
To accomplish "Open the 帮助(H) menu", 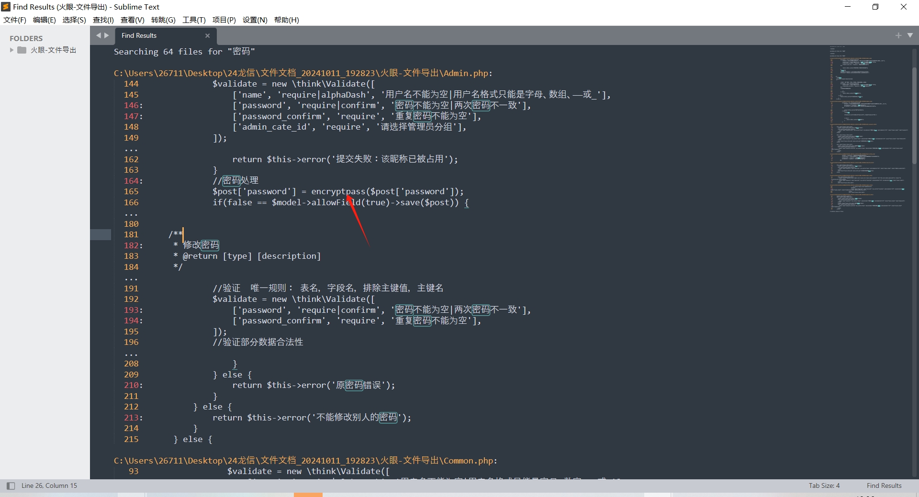I will pyautogui.click(x=286, y=20).
